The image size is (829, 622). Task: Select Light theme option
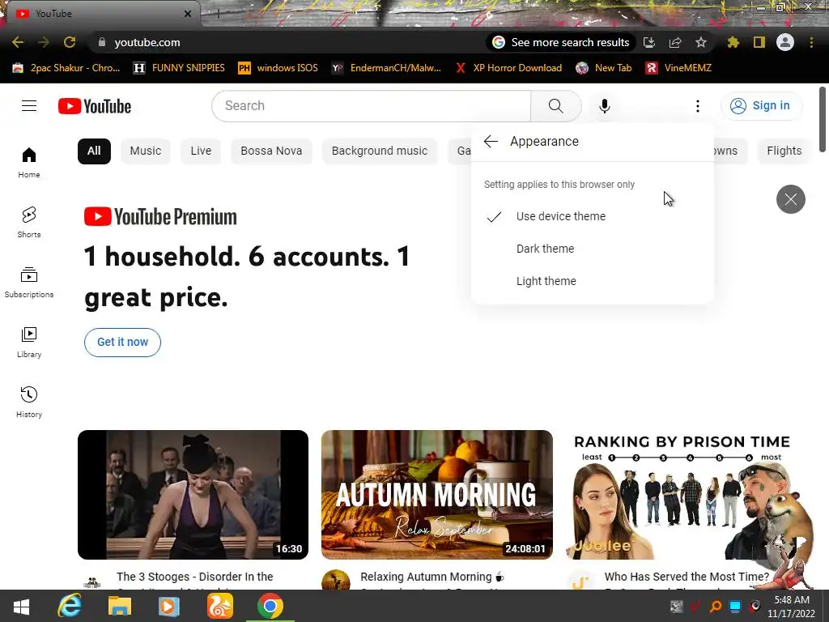592,281
